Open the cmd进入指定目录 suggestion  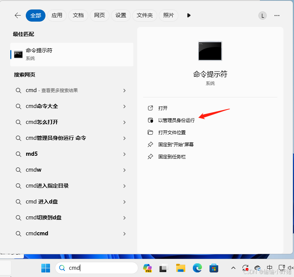point(71,186)
